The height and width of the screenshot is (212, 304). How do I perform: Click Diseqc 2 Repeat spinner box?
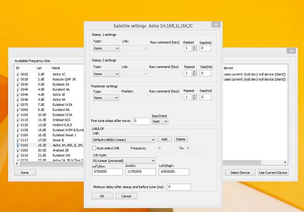190,73
